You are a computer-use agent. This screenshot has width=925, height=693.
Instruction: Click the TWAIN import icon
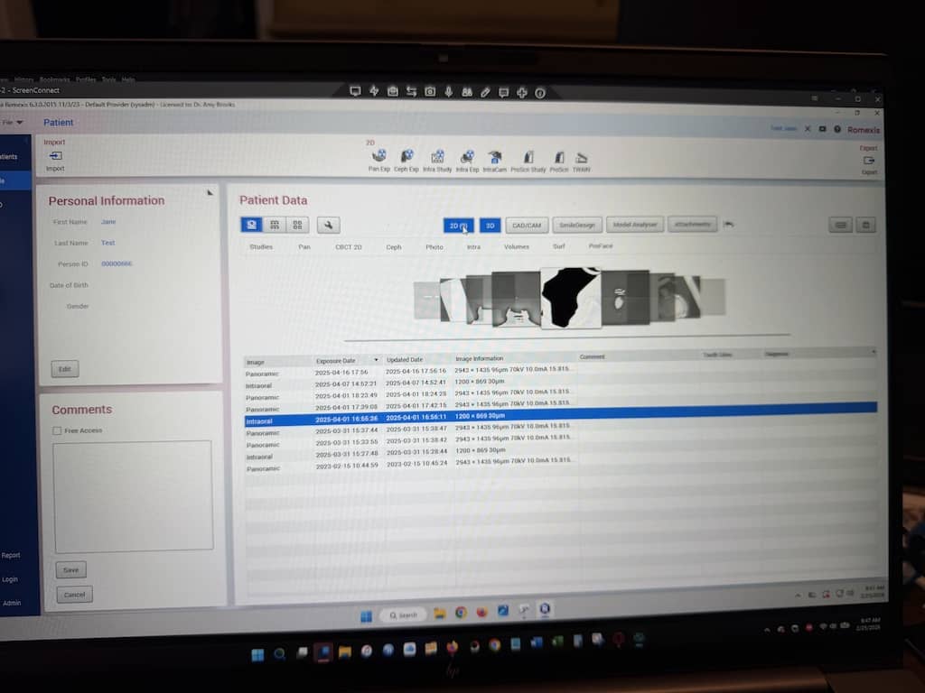coord(581,157)
